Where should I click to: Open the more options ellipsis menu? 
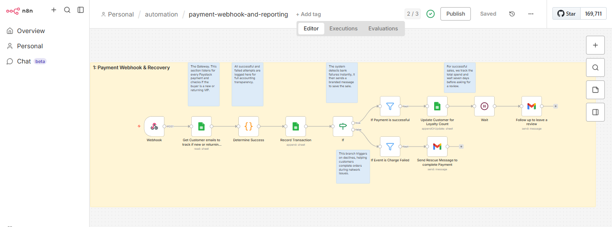pyautogui.click(x=531, y=14)
